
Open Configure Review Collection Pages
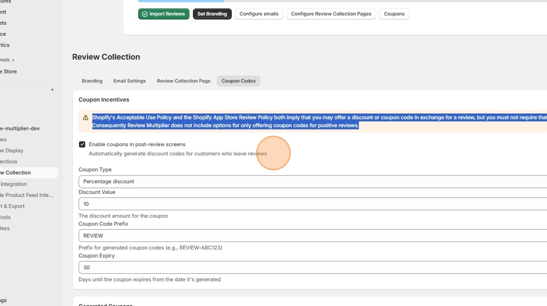[331, 14]
